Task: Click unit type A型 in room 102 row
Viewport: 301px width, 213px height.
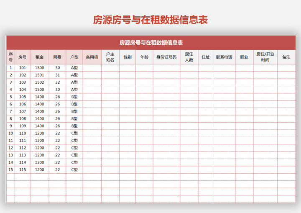Action: (x=74, y=75)
